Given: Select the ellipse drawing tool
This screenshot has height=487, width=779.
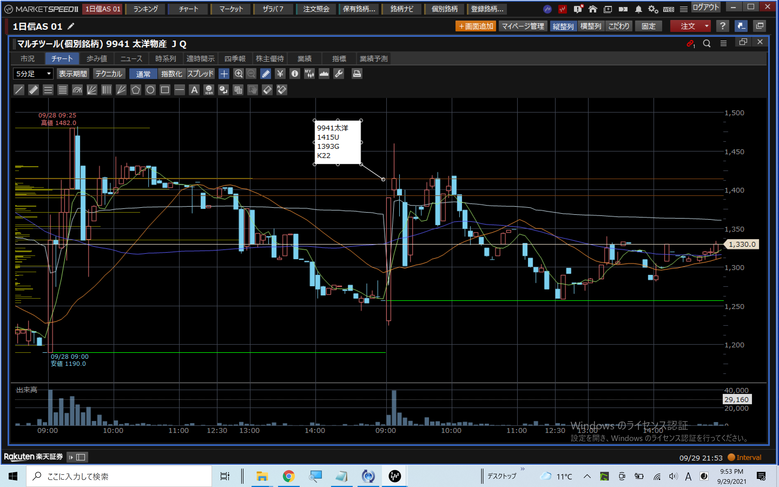Looking at the screenshot, I should pyautogui.click(x=150, y=90).
